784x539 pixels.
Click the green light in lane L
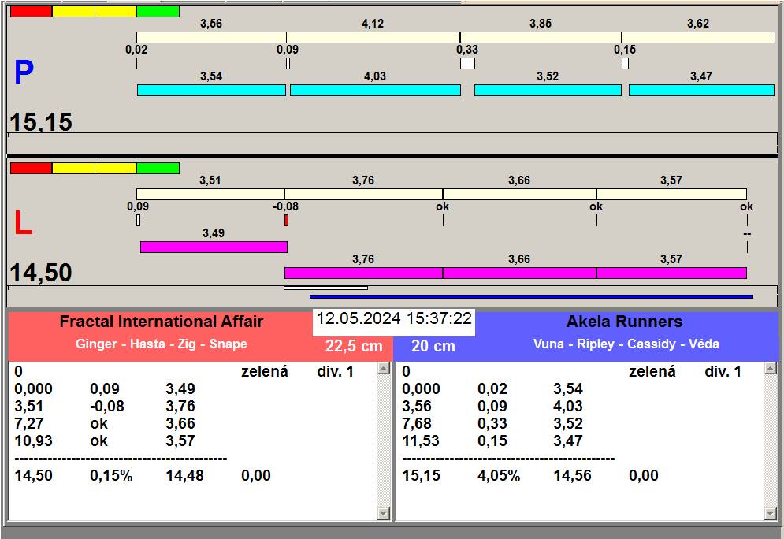tap(158, 168)
